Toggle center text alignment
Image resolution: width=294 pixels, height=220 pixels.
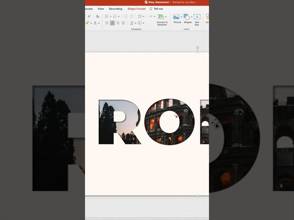pyautogui.click(x=112, y=23)
